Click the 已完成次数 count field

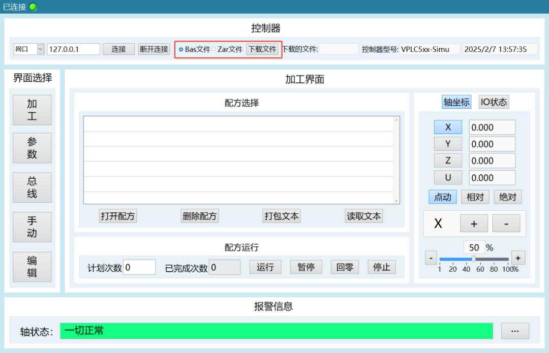tap(225, 267)
